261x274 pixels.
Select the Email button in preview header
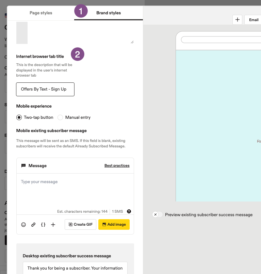[254, 20]
